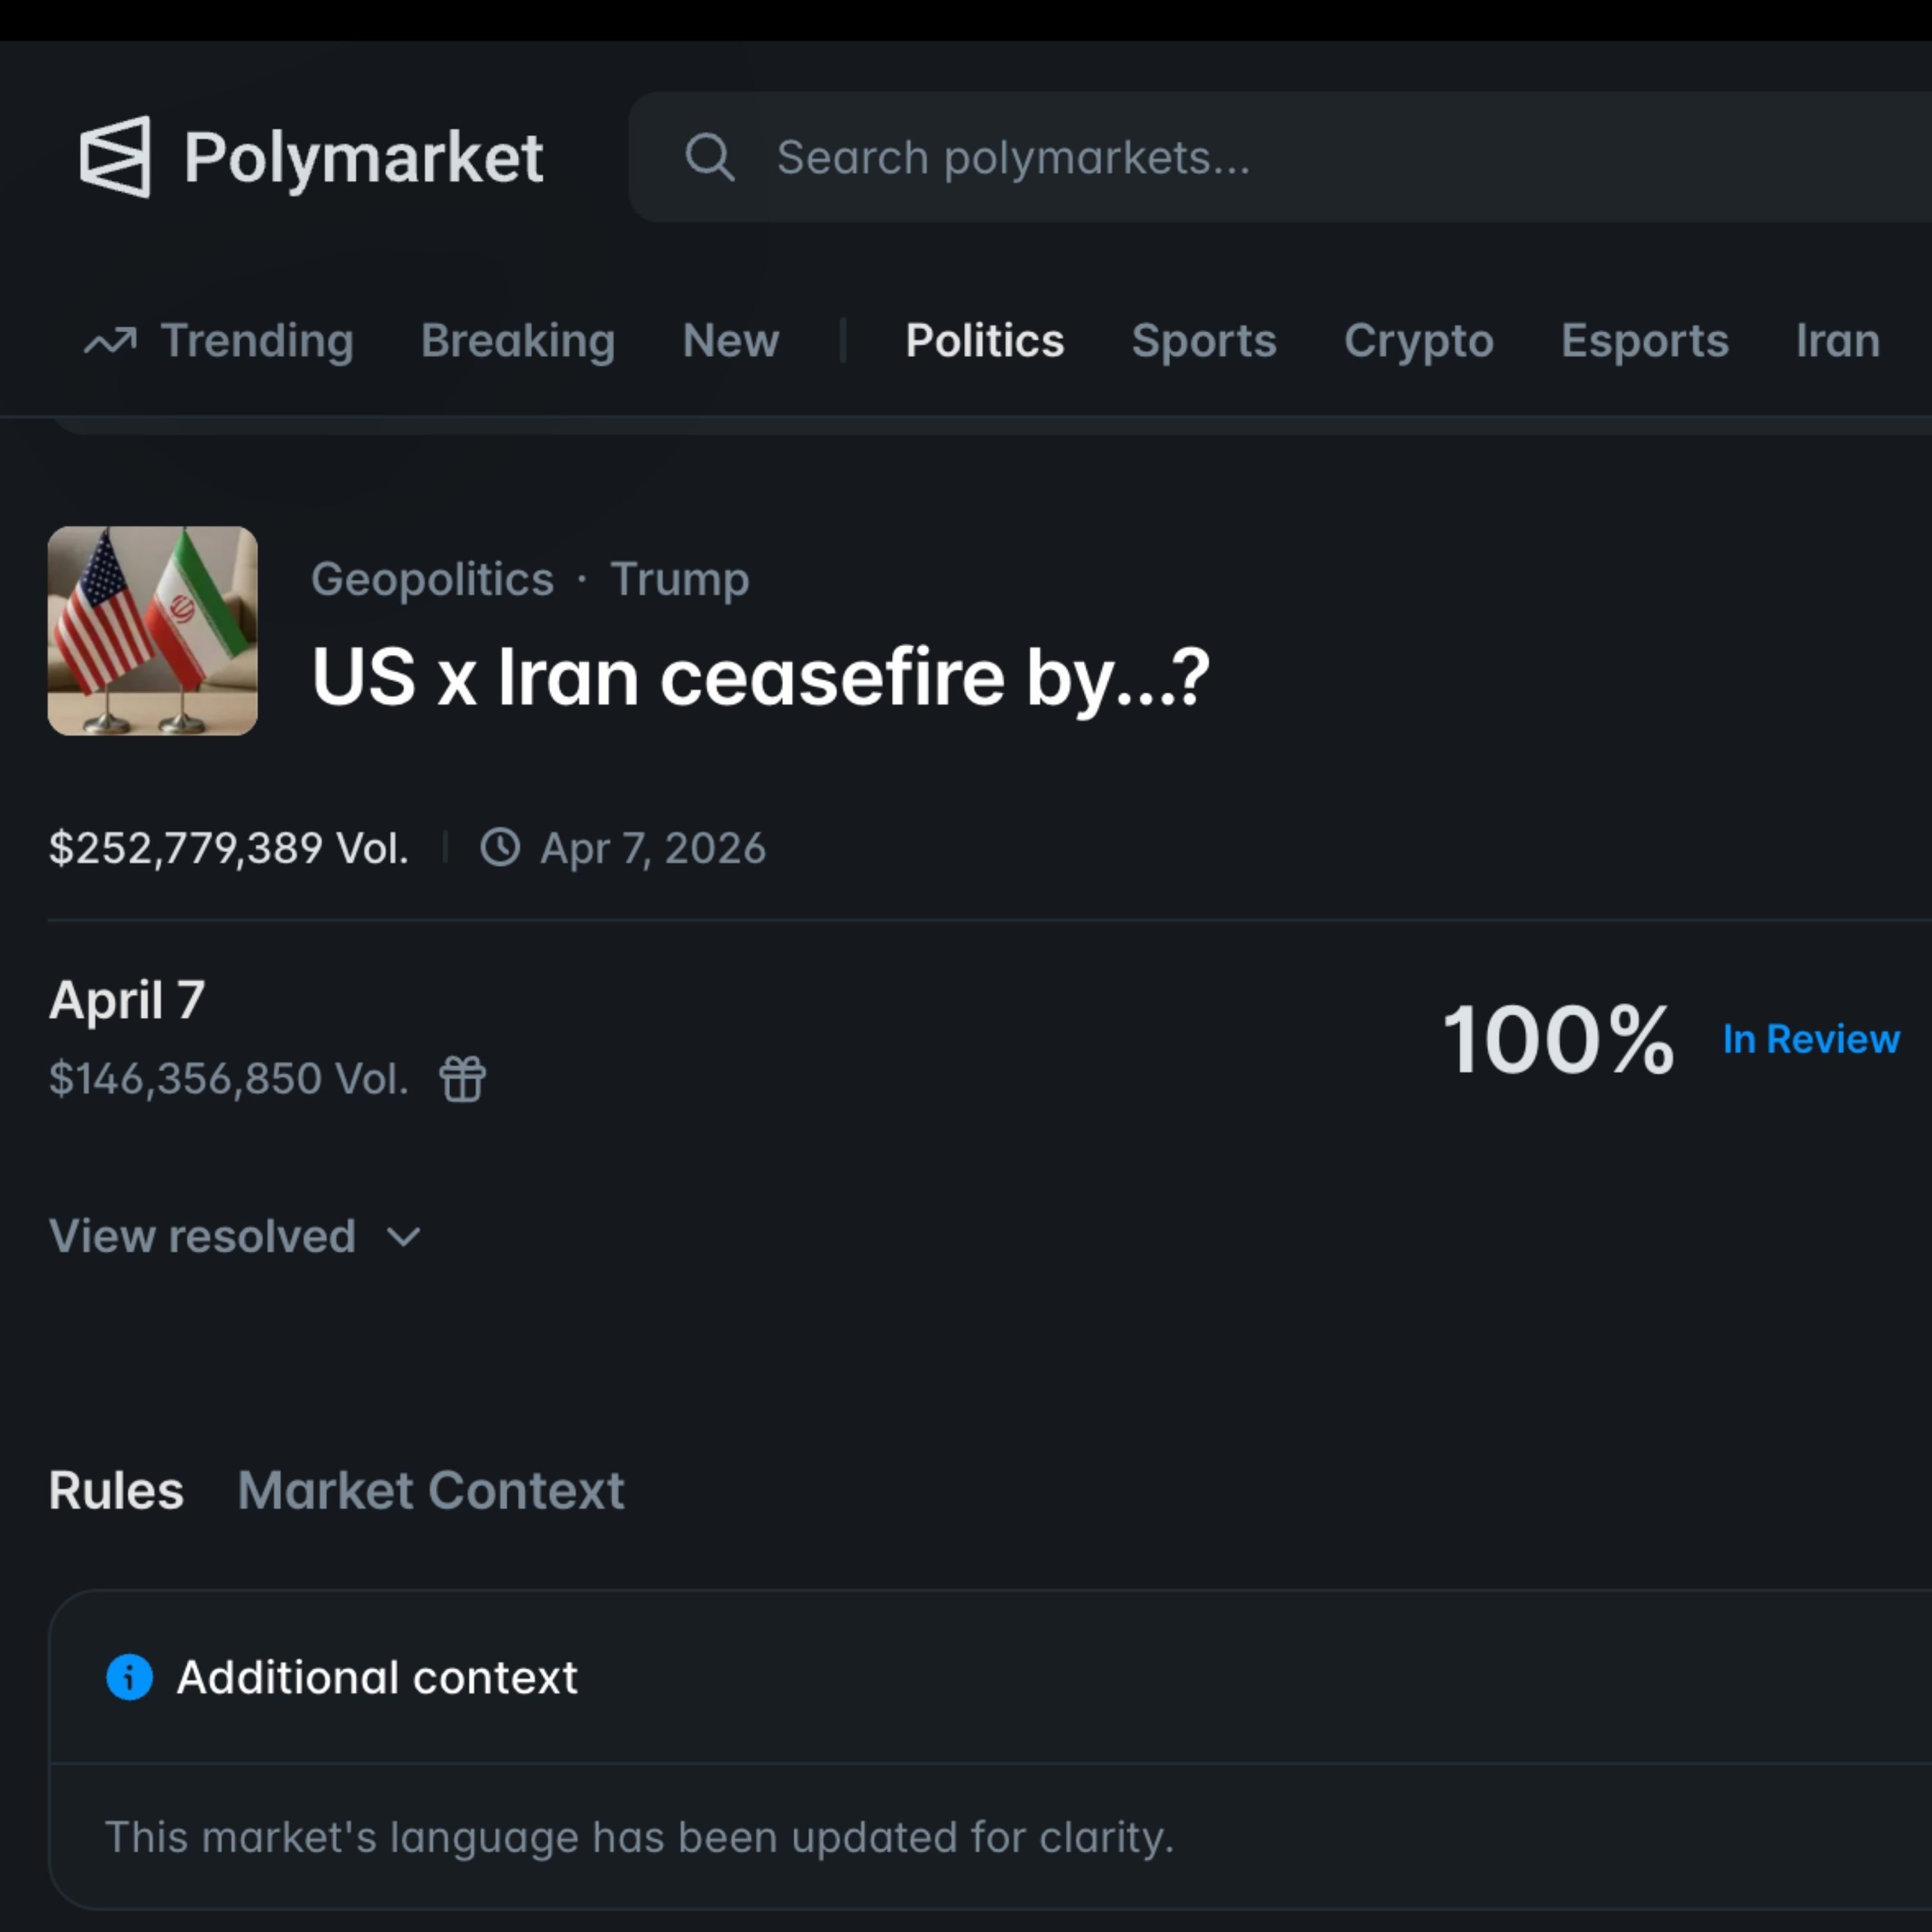This screenshot has height=1932, width=1932.
Task: Click the Geopolitics tag link
Action: 432,579
